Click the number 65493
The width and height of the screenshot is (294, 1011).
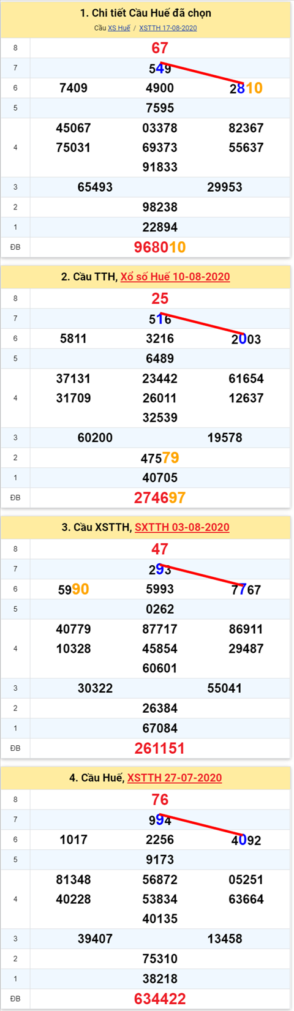(x=95, y=187)
